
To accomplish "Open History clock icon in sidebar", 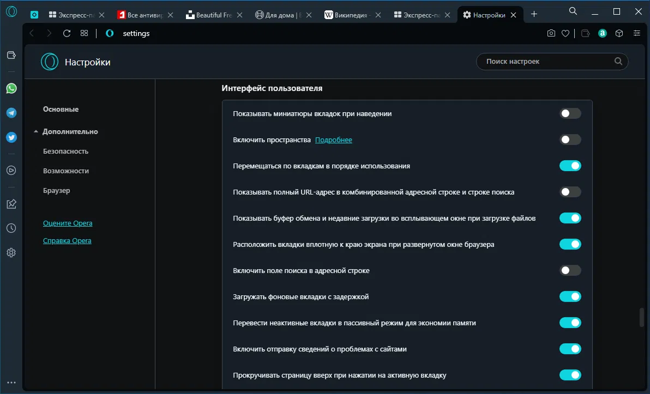I will [x=11, y=228].
